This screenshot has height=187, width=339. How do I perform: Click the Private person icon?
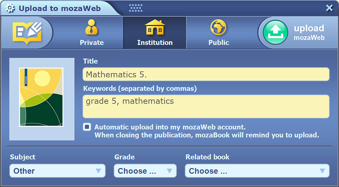coord(91,27)
